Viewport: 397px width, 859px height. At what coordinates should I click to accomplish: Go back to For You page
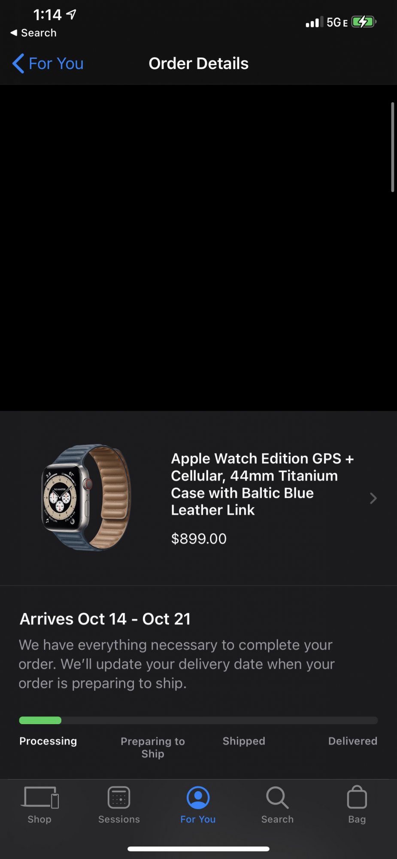48,64
